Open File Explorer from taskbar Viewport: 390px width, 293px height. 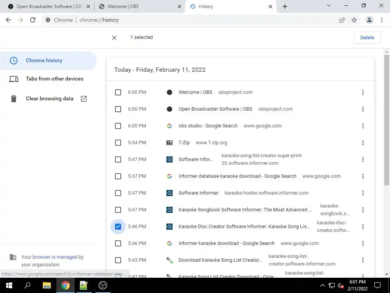(46, 285)
